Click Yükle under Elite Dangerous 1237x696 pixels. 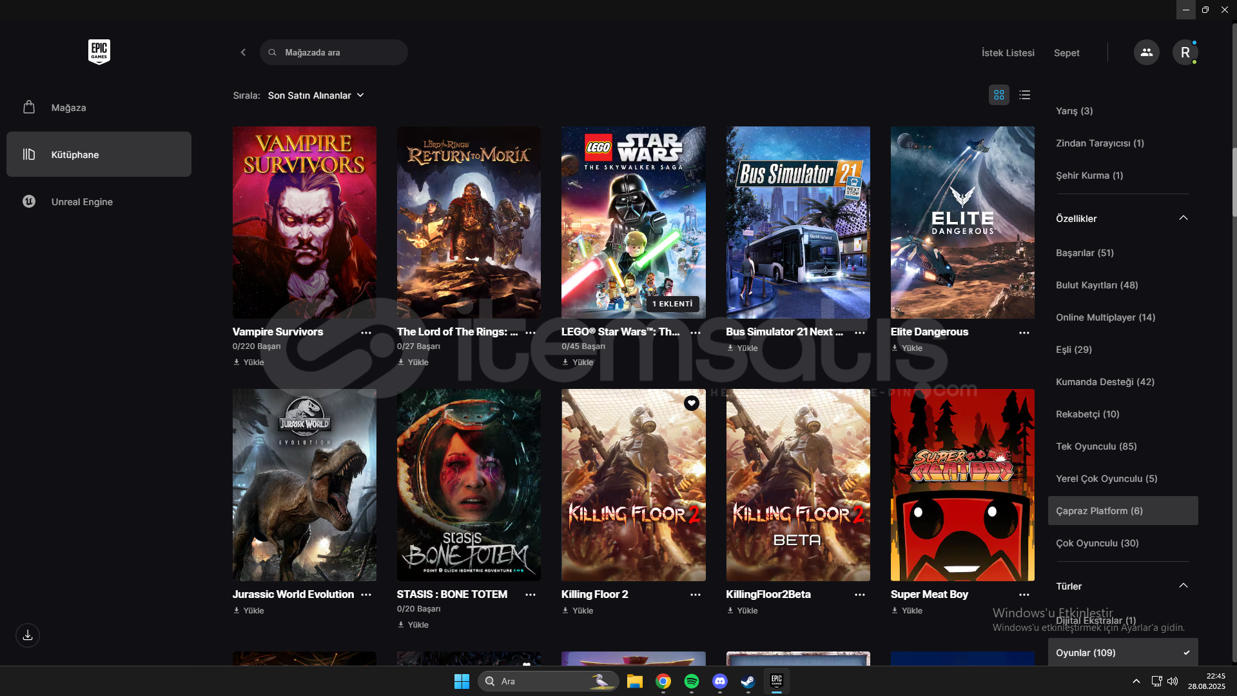coord(907,348)
